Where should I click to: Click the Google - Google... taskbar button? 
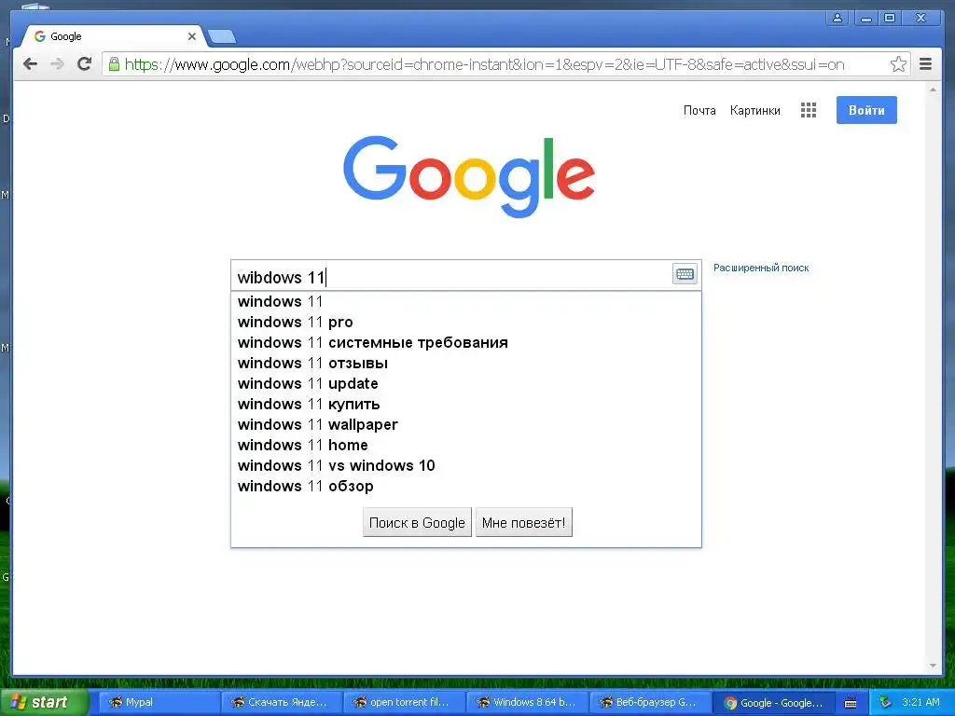tap(773, 703)
